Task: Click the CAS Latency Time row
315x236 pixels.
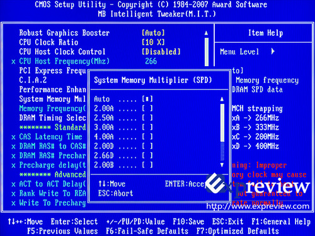Action: 47,137
